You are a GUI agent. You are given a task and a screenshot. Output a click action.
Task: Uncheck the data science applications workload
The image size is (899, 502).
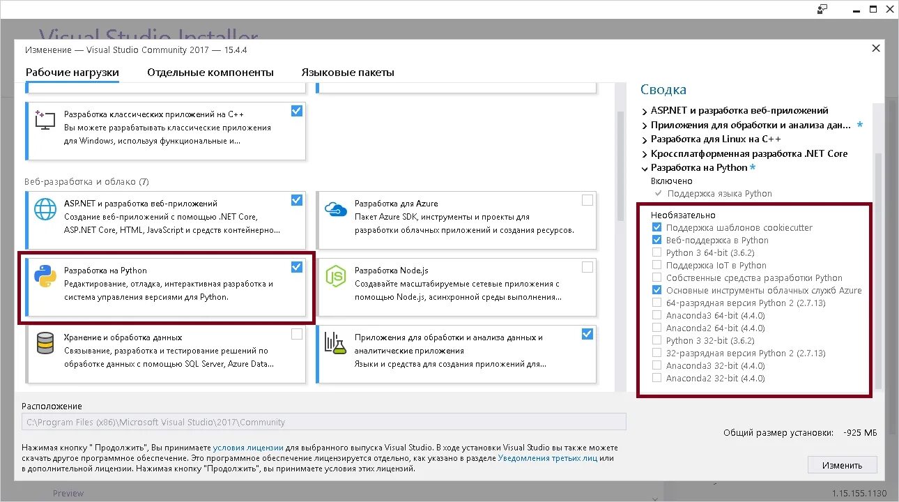[x=587, y=334]
